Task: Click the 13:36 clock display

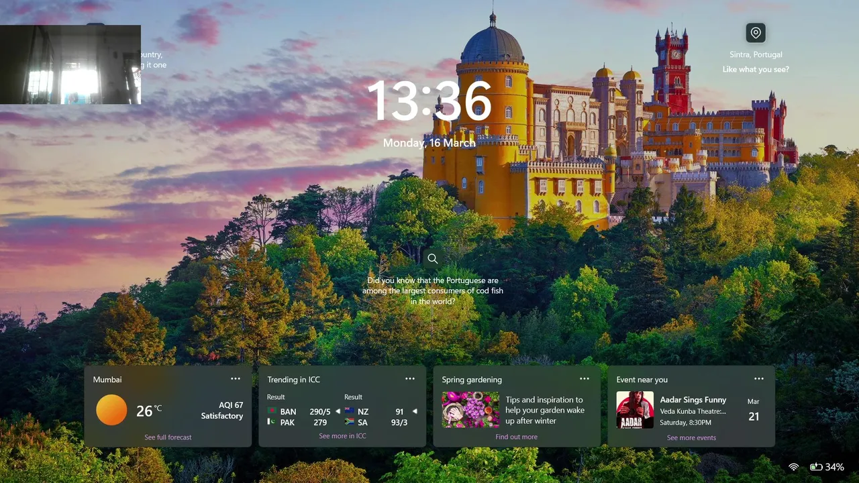Action: coord(429,101)
